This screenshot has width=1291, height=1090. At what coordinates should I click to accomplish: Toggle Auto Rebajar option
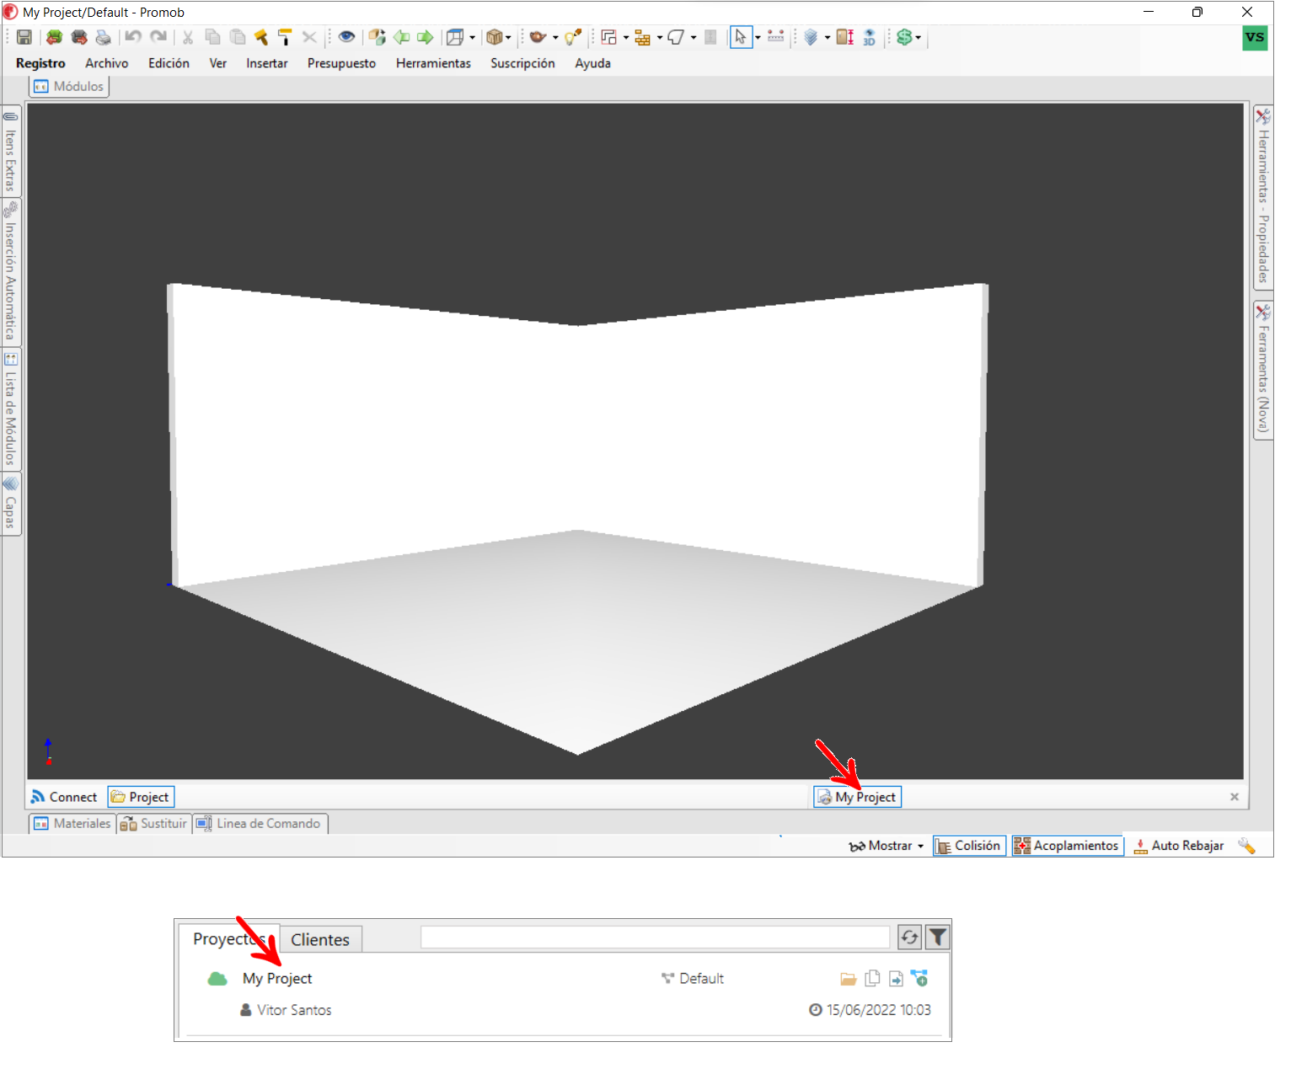1178,846
